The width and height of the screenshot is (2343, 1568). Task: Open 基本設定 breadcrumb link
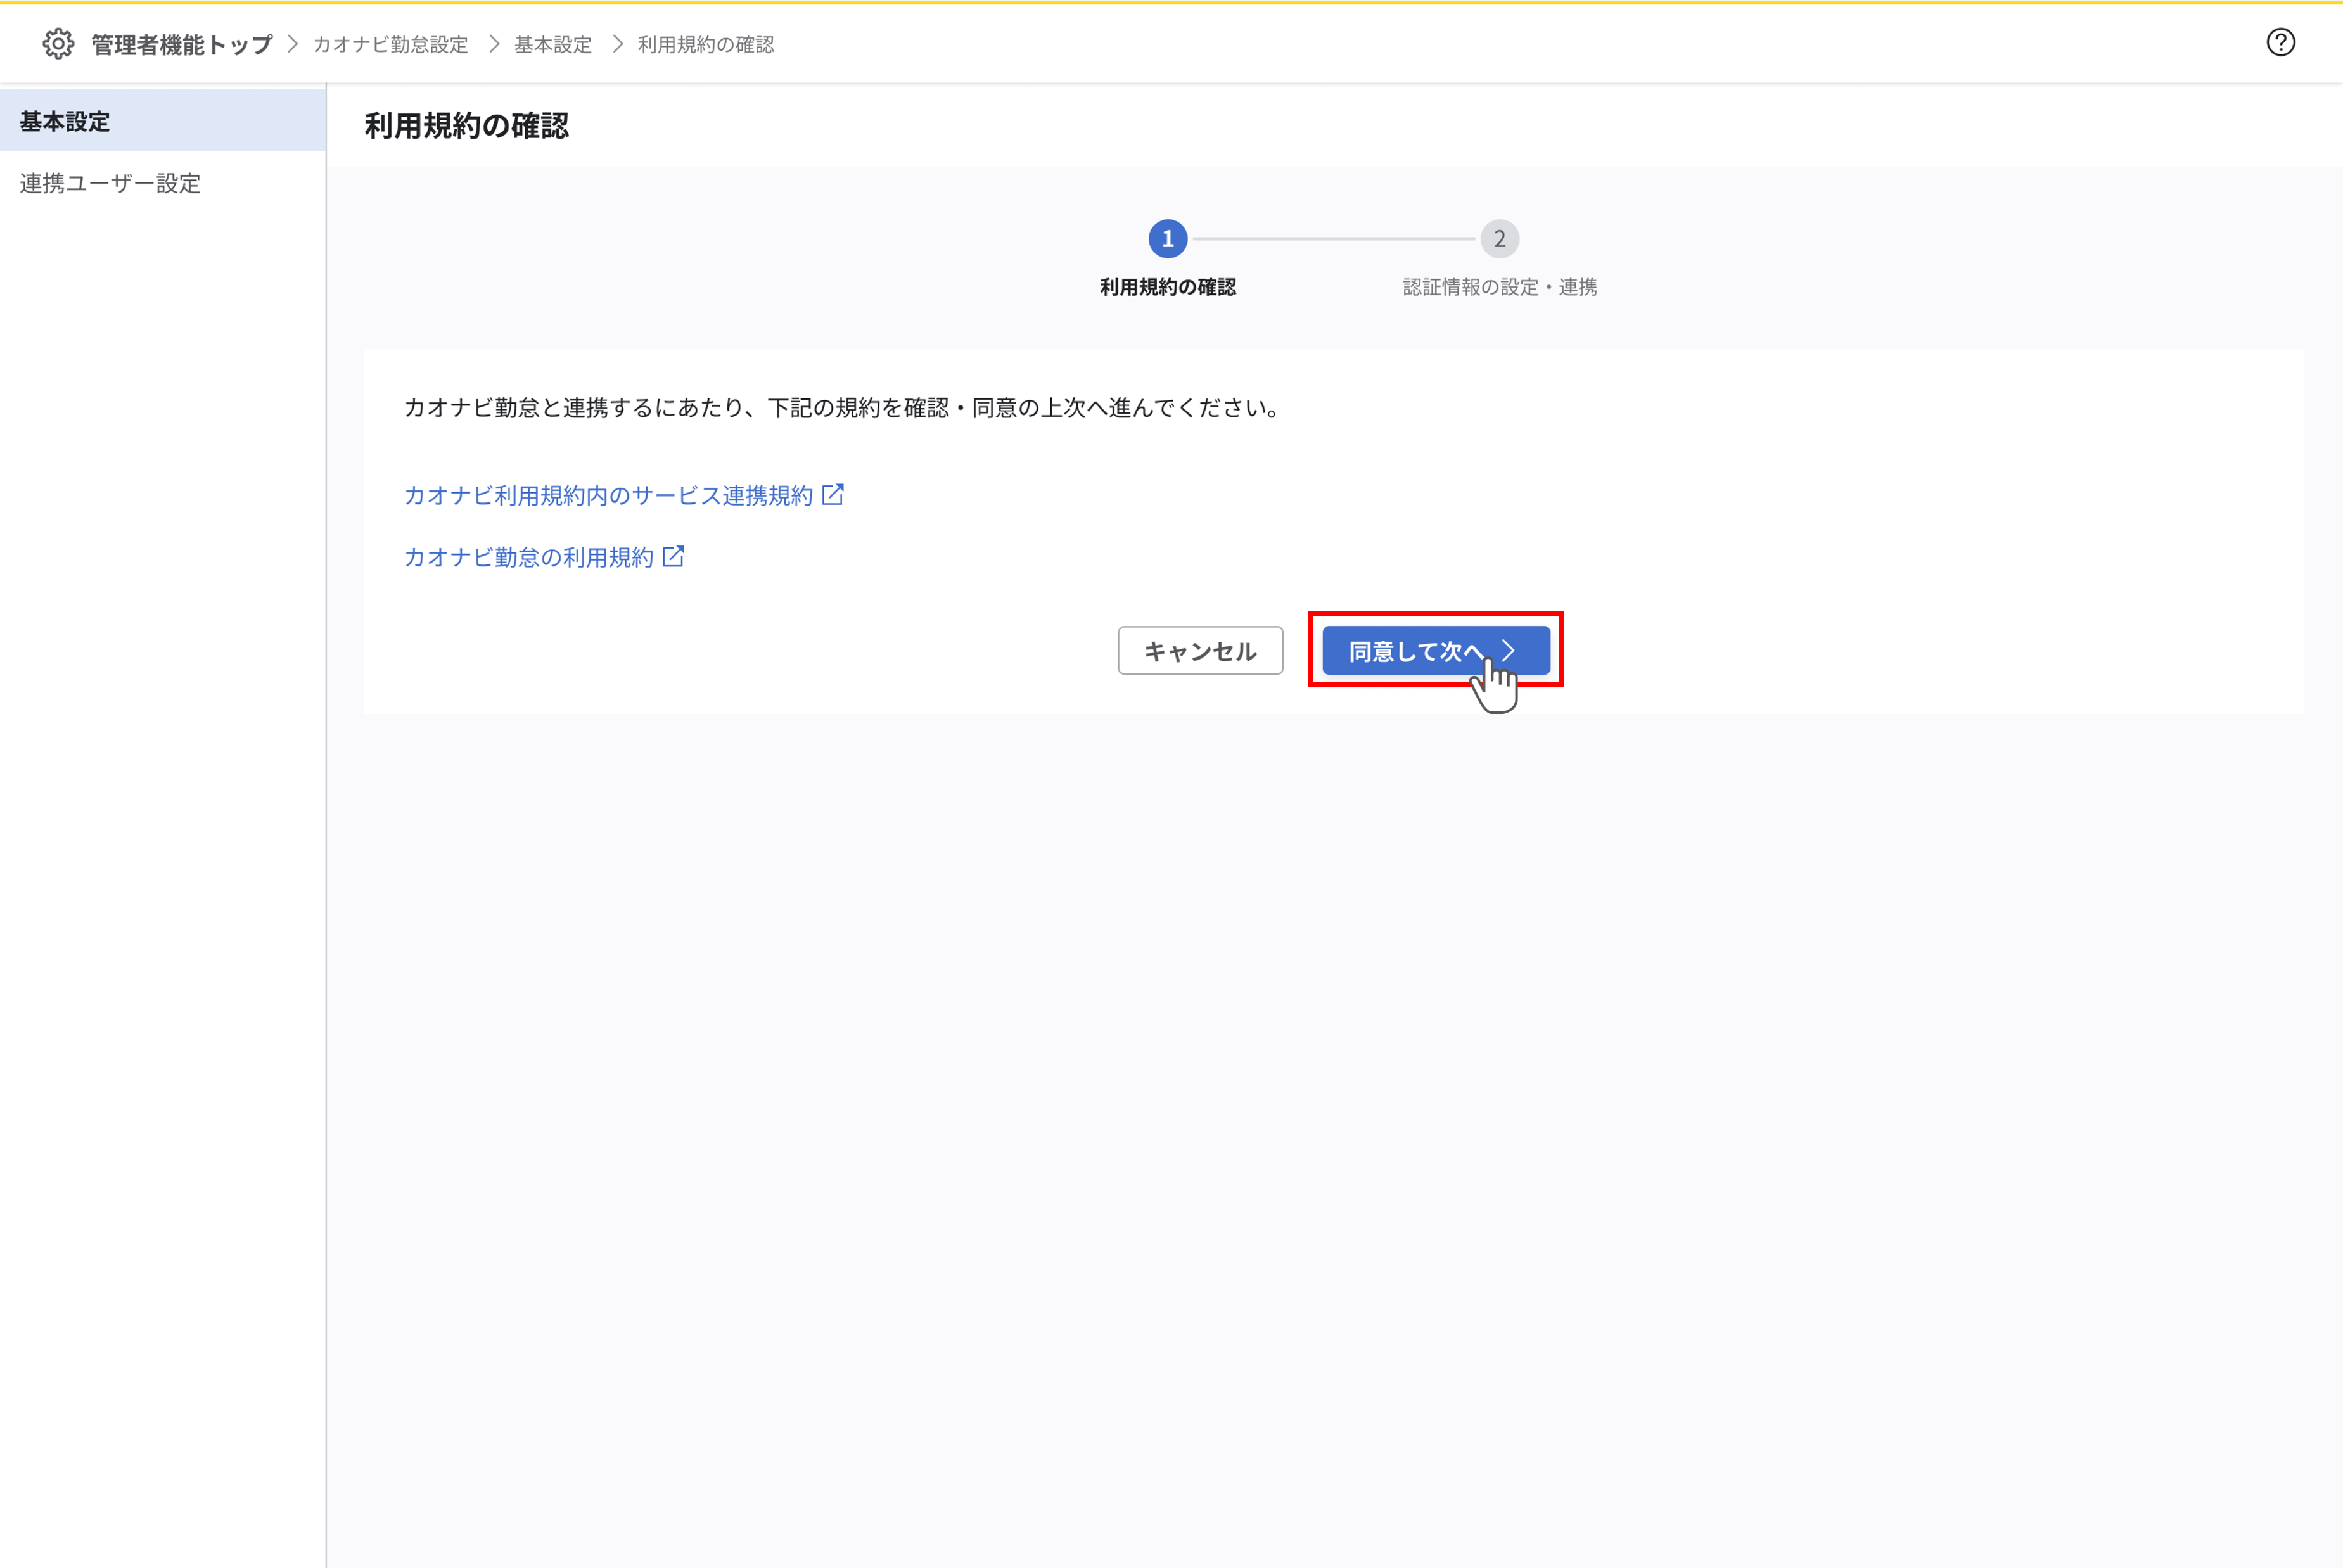[x=553, y=44]
